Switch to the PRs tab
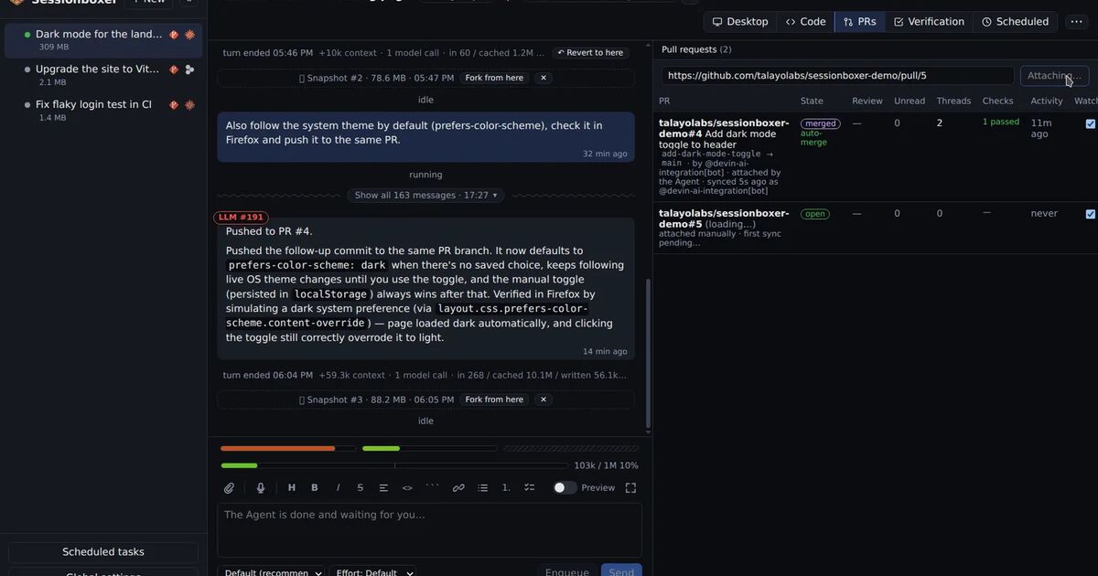1098x576 pixels. click(859, 22)
